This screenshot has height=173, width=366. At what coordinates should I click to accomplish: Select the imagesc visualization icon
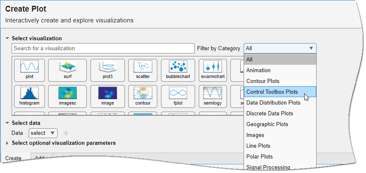tap(67, 96)
